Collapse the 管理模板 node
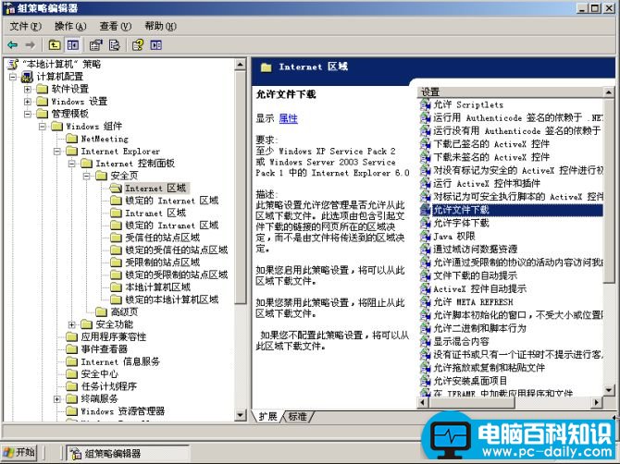Viewport: 620px width, 464px height. [x=27, y=114]
